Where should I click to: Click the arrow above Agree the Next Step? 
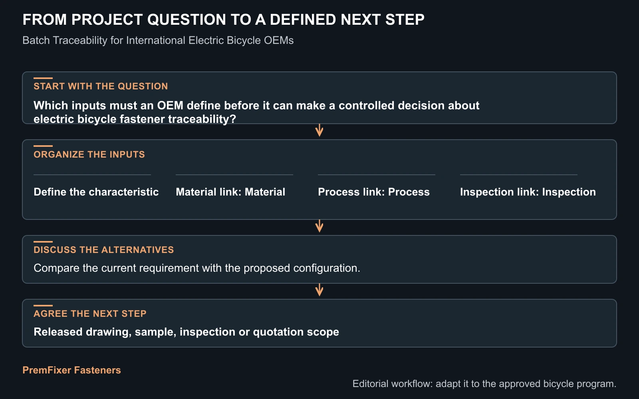(319, 290)
